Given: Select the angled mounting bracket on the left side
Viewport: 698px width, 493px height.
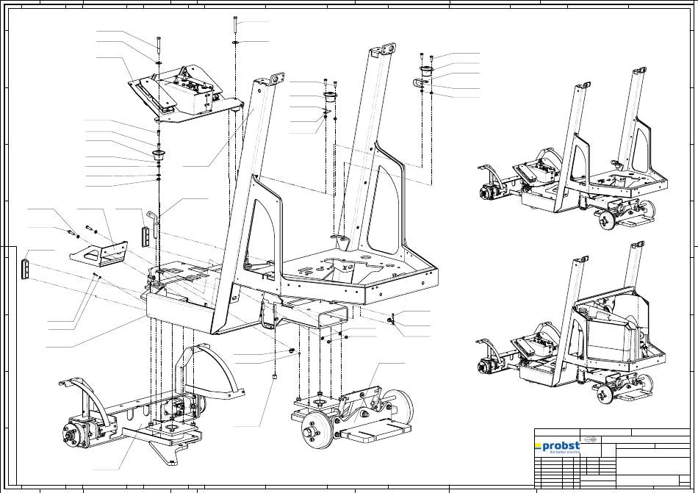Looking at the screenshot, I should (100, 253).
